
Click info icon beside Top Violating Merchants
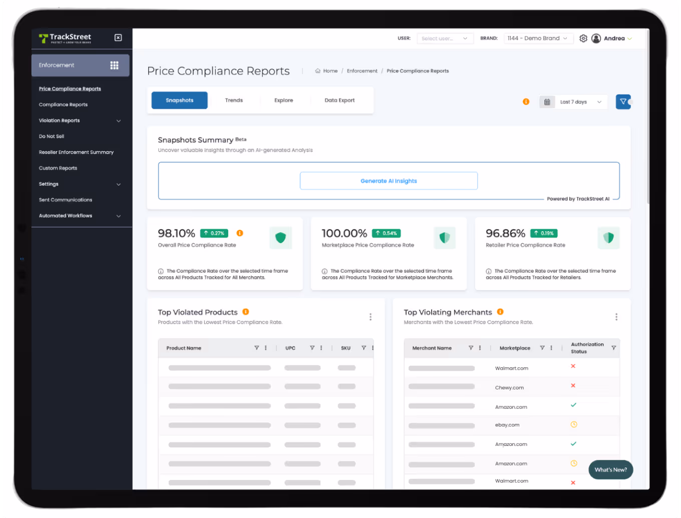[500, 312]
